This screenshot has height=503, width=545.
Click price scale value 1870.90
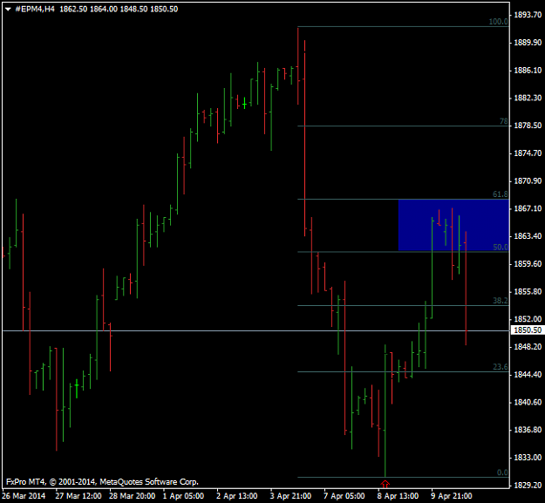coord(528,180)
